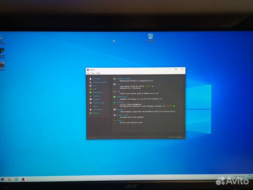Click the Graphics heading in summary pane
The height and width of the screenshot is (190, 253).
120,102
